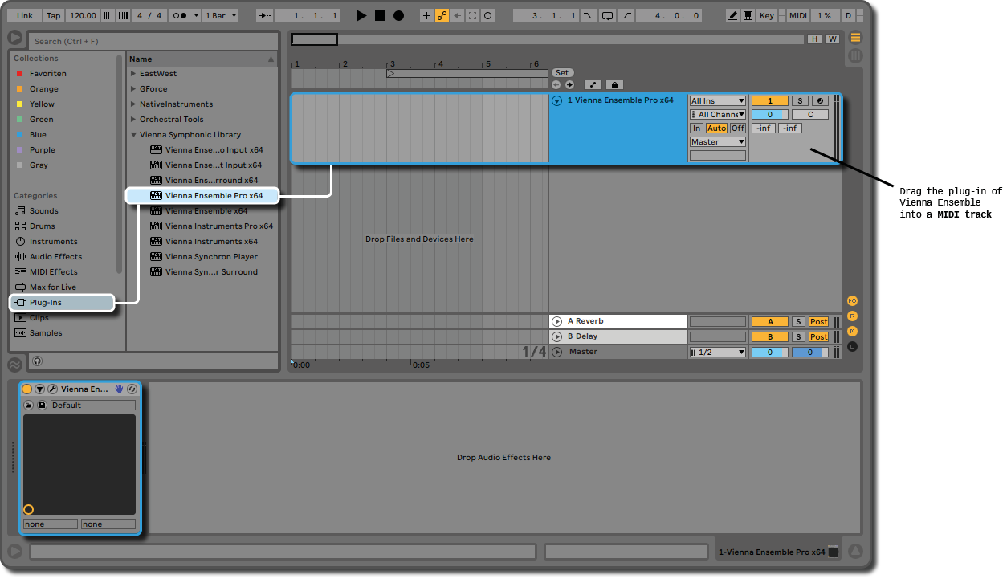This screenshot has height=579, width=1007.
Task: Click the Arrangement Record button
Action: pyautogui.click(x=398, y=15)
